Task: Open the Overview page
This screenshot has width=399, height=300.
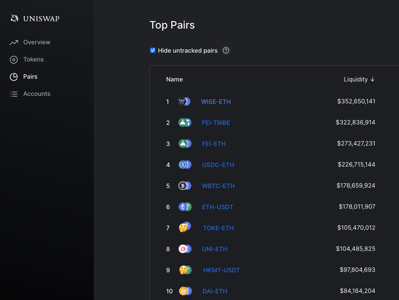Action: [37, 42]
